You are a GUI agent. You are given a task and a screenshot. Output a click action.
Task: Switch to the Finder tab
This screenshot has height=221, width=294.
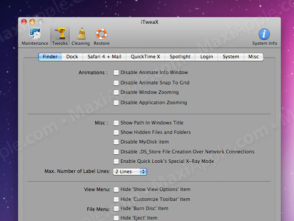coord(50,57)
